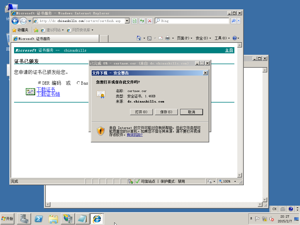Click the shield warning icon in dialog

[x=101, y=131]
